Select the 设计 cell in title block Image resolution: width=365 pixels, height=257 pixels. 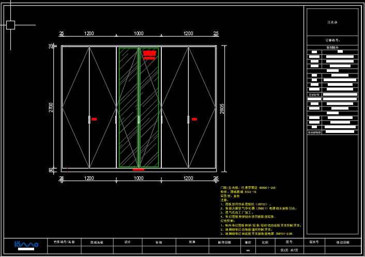click(x=127, y=242)
